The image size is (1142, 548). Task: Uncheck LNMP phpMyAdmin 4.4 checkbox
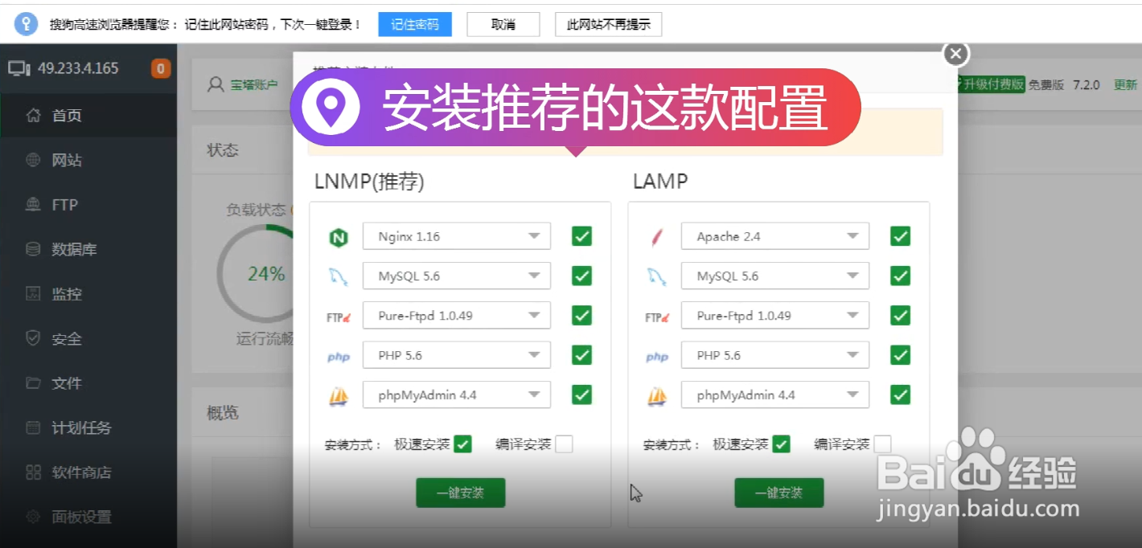click(582, 395)
